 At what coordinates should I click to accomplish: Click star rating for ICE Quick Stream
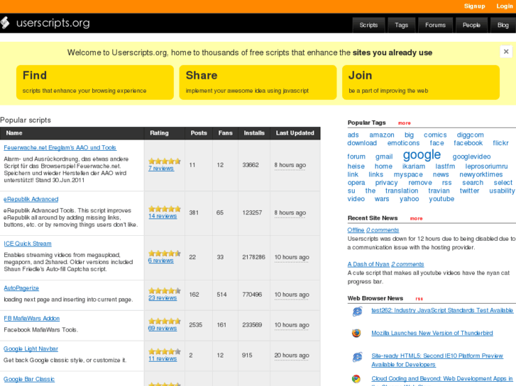tap(164, 253)
